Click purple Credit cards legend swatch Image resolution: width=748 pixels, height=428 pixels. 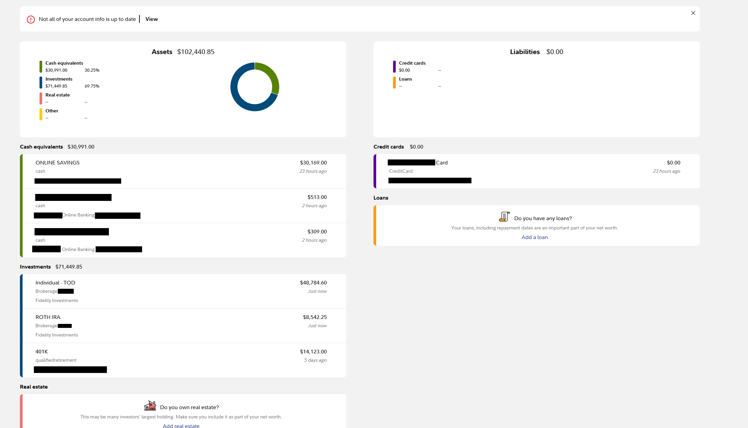(394, 67)
